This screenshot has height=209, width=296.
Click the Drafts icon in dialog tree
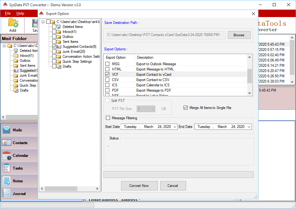coord(59,66)
